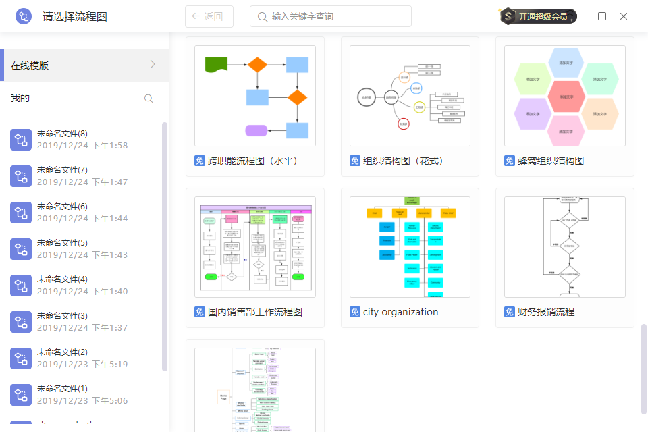Open 国内销售部工作流程图 template thumbnail
The height and width of the screenshot is (432, 648).
[x=255, y=247]
